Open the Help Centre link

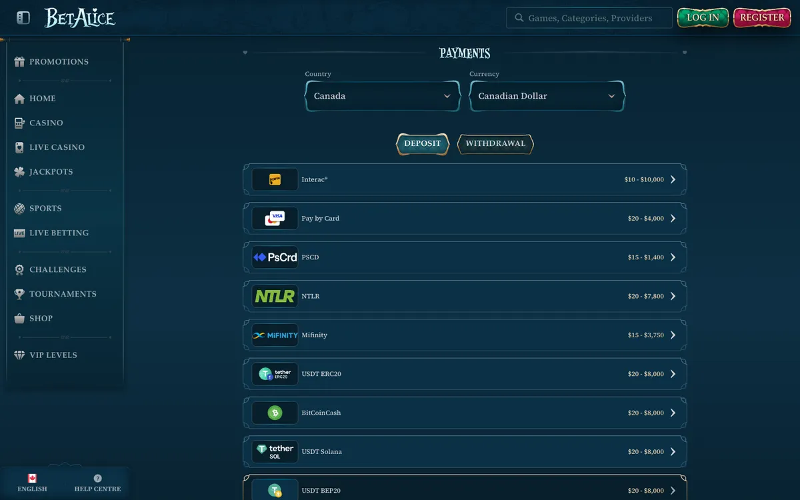tap(98, 483)
